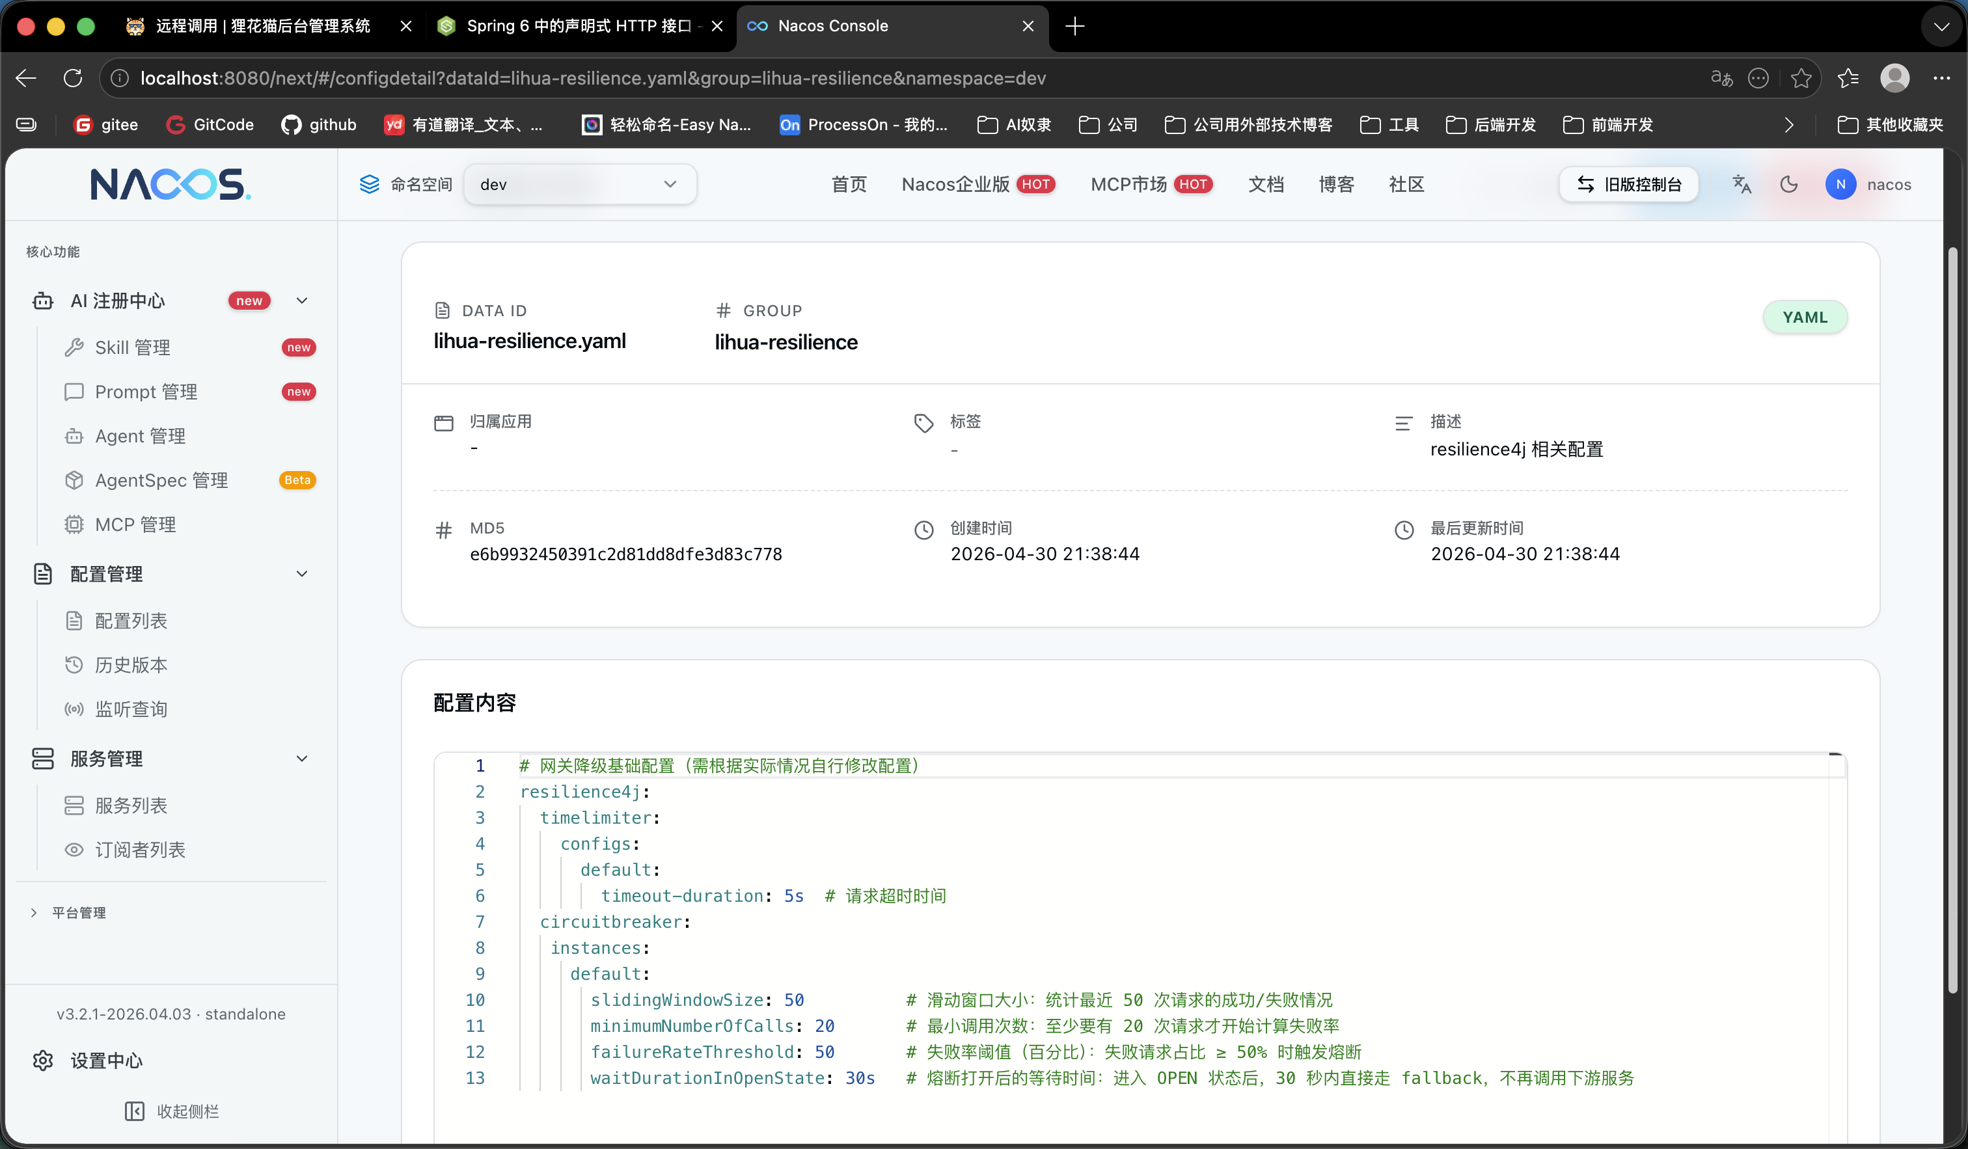The height and width of the screenshot is (1149, 1968).
Task: Show more bookmarks chevron
Action: point(1789,124)
